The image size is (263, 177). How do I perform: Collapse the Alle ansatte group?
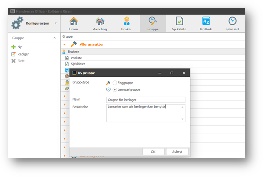(65, 44)
